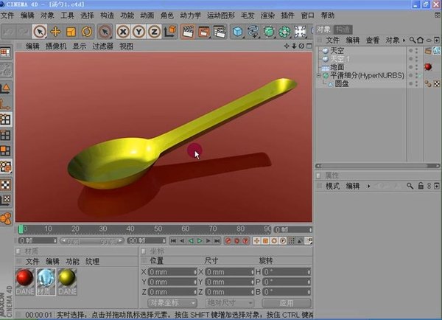This screenshot has width=442, height=320.
Task: Select the Move tool
Action: 55,32
